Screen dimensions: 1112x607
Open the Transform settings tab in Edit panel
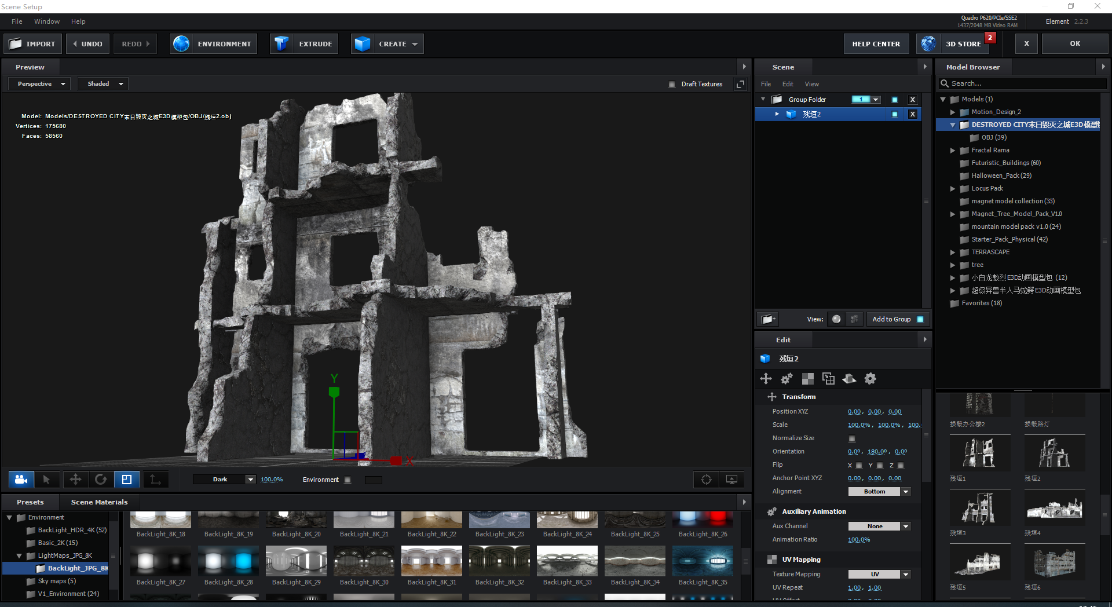coord(766,379)
